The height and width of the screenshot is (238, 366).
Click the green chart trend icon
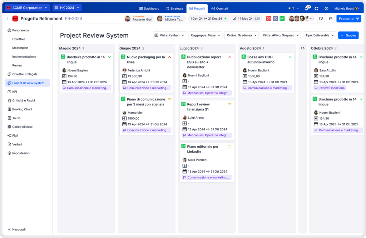click(282, 19)
